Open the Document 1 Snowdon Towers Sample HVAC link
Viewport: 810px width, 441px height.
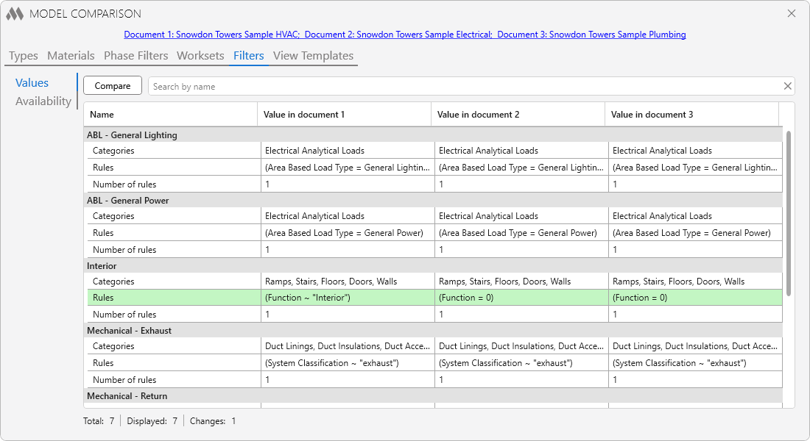tap(212, 35)
